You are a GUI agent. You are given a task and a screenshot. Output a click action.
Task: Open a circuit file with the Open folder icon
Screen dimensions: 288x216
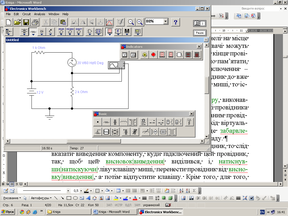pos(17,22)
